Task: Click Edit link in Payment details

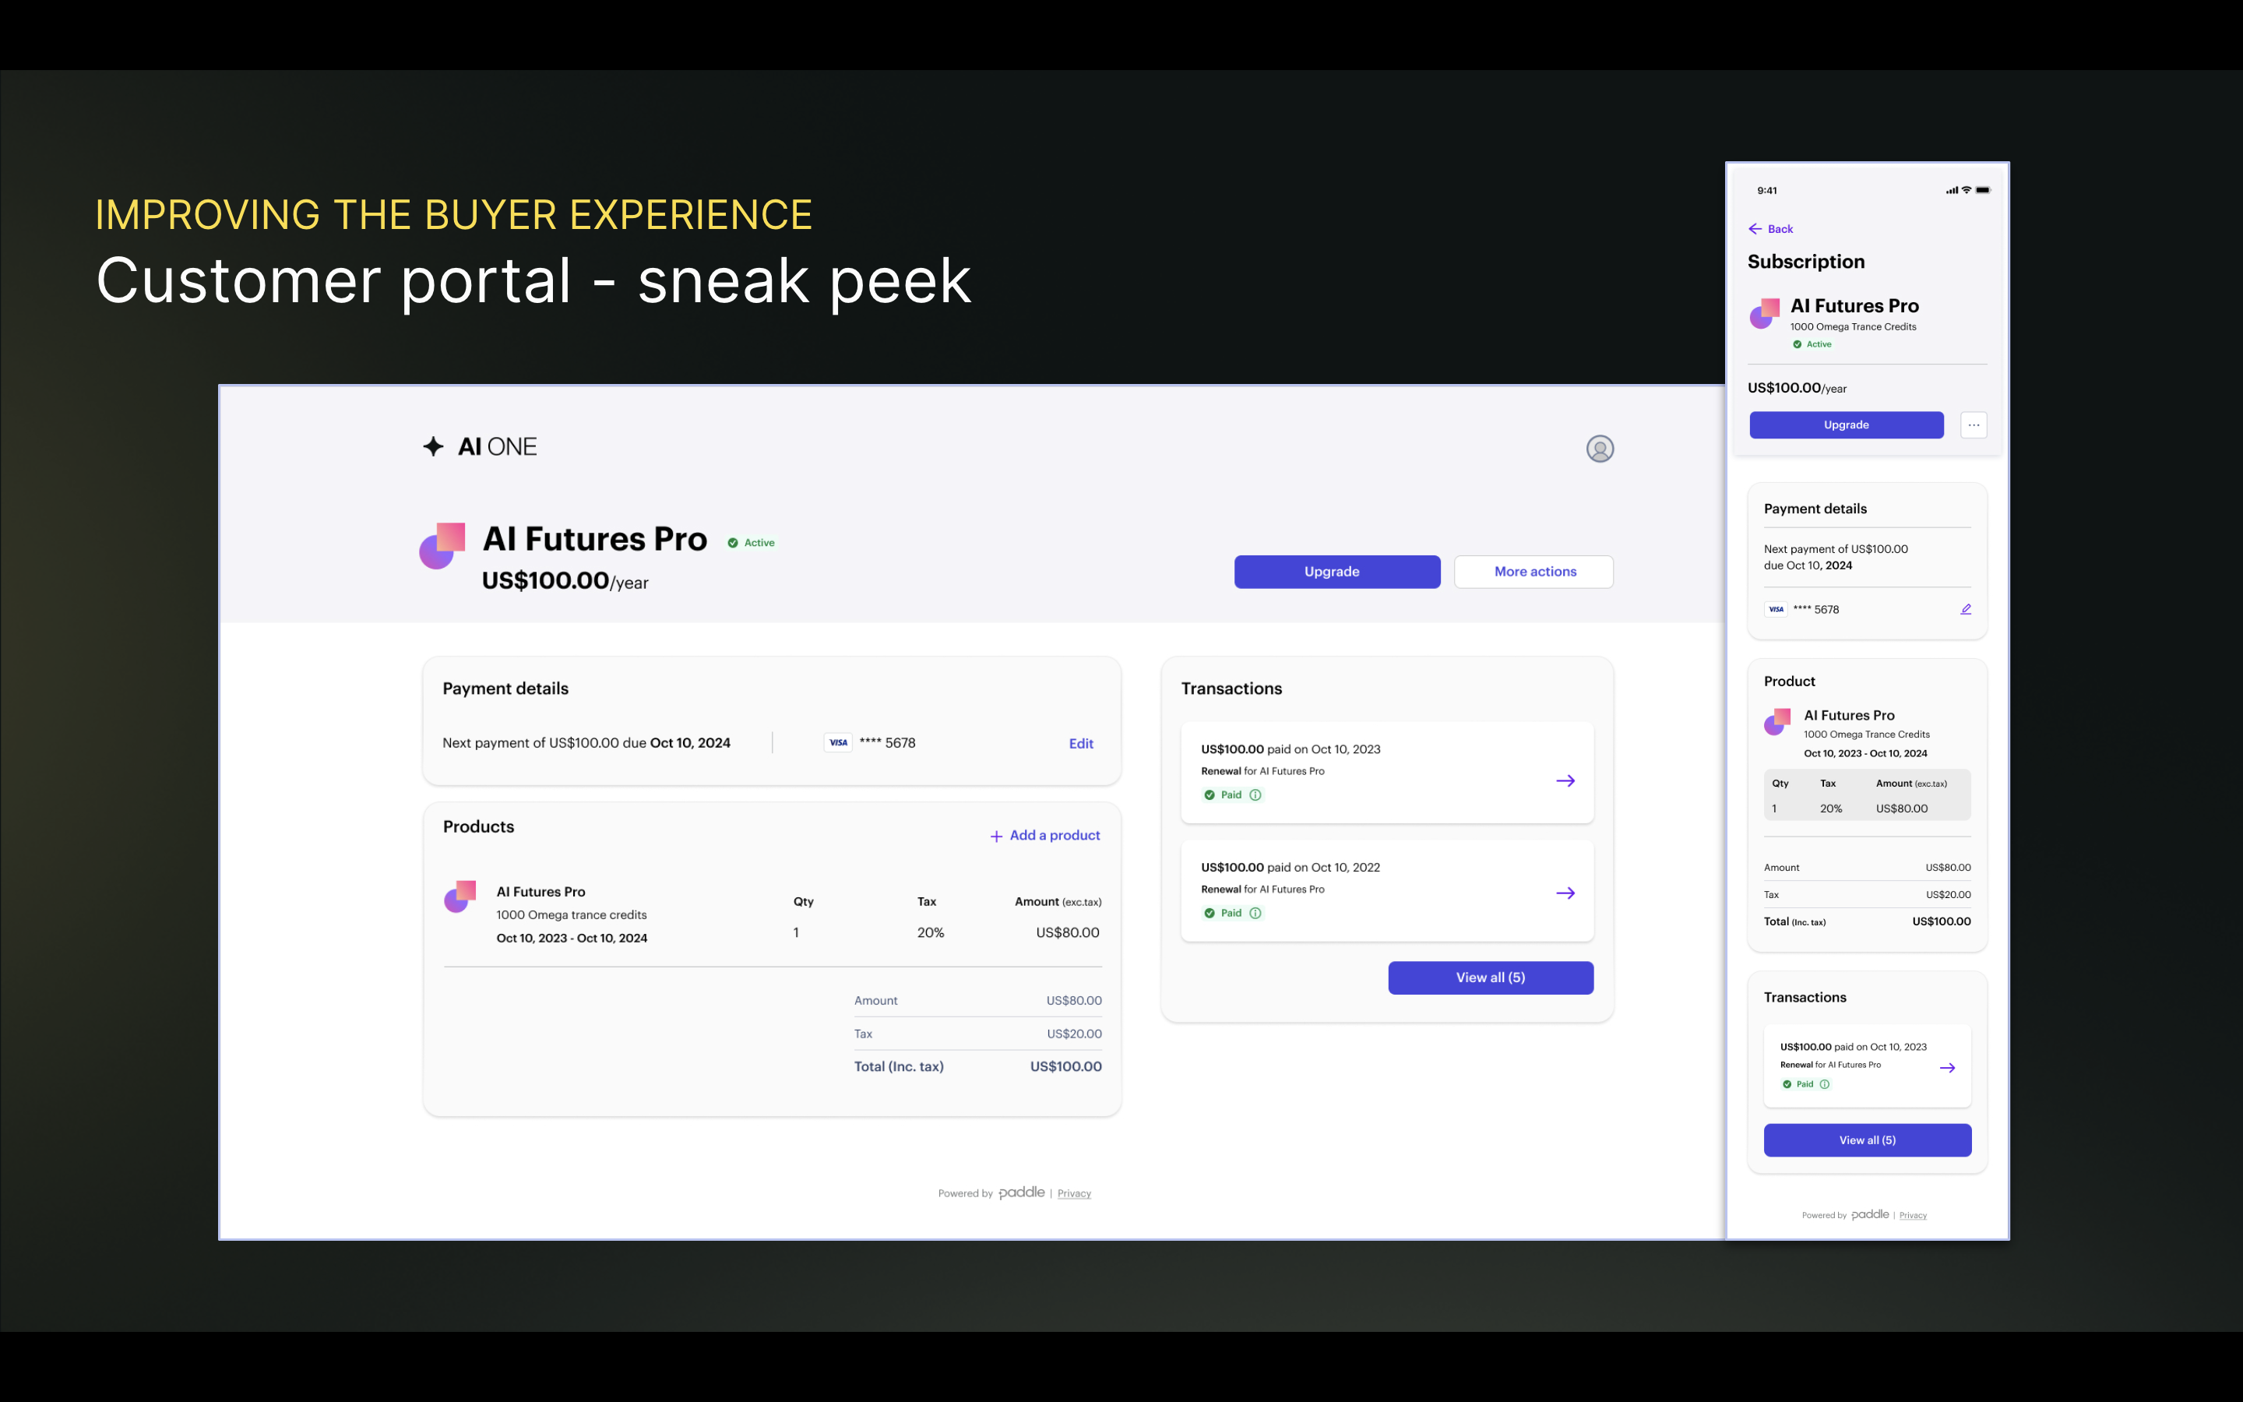Action: (1081, 744)
